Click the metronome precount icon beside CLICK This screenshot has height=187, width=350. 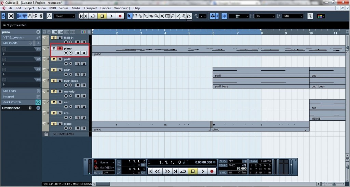[245, 161]
